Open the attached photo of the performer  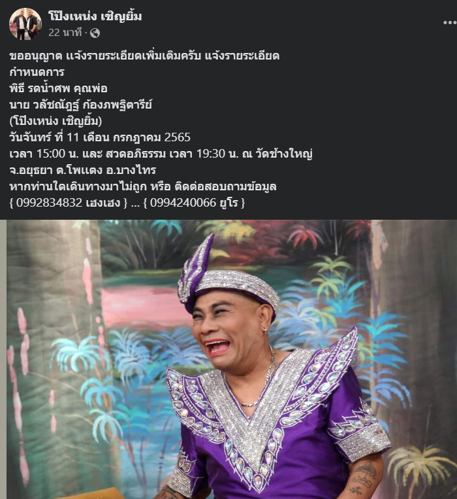(231, 359)
